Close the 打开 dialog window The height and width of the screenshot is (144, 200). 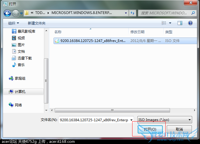191,3
